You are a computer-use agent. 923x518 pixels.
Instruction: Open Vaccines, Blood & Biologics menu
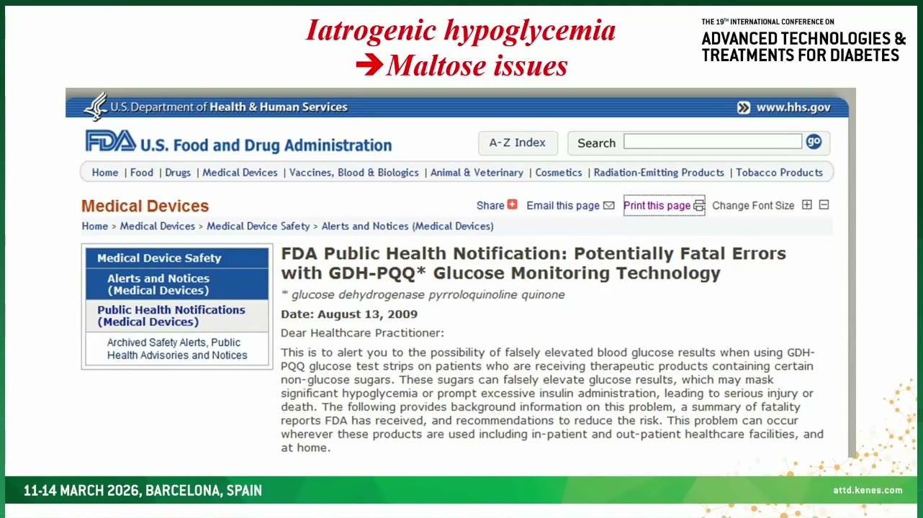tap(354, 173)
